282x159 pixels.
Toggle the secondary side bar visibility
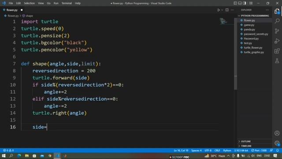245,3
